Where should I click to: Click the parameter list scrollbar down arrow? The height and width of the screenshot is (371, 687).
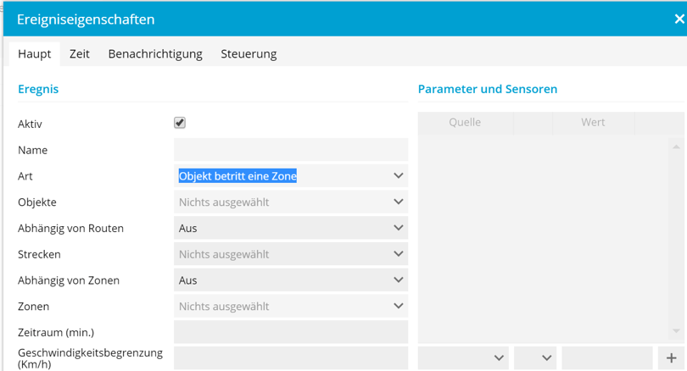[676, 331]
